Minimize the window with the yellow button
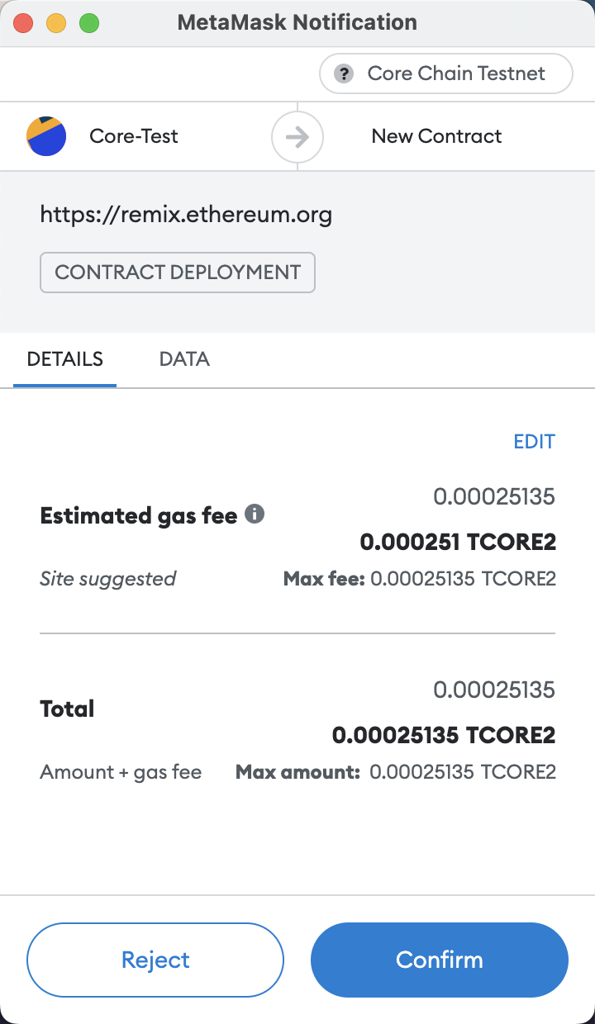Image resolution: width=595 pixels, height=1024 pixels. [x=56, y=23]
